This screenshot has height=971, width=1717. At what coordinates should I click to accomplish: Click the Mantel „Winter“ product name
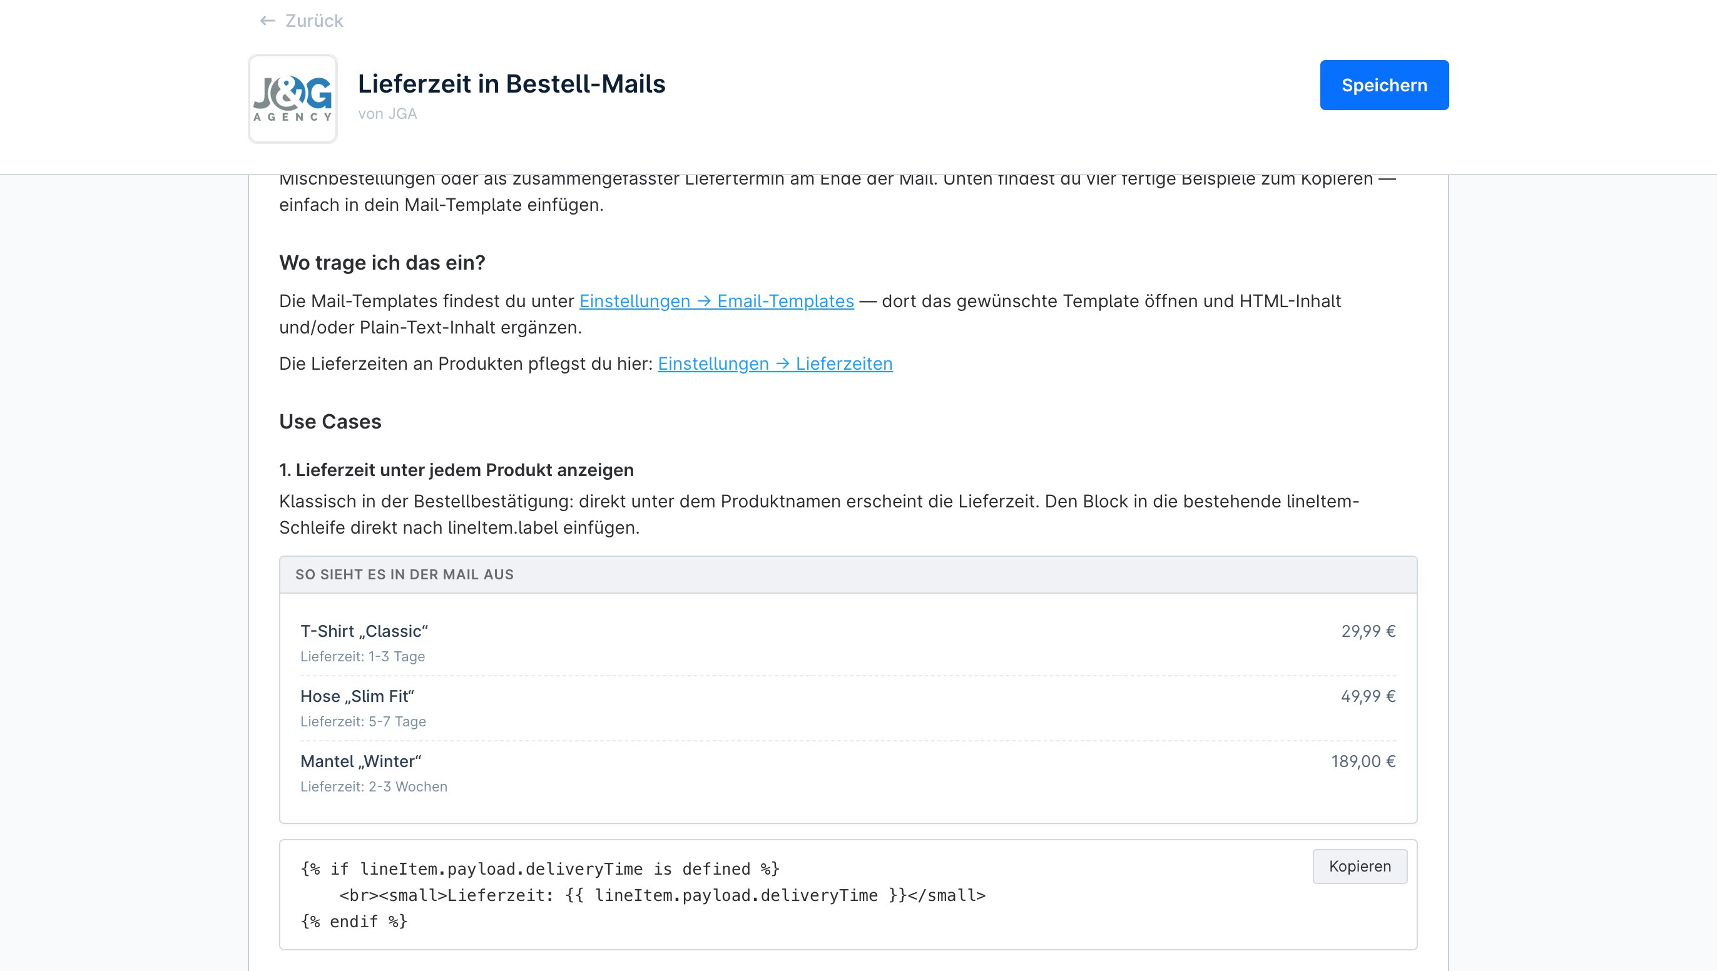pos(361,761)
